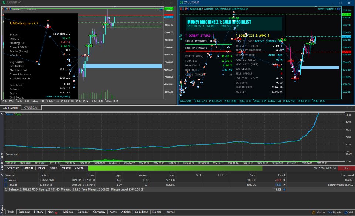Click the Expert Advisor hat icon beside Money_Machine_2

click(338, 9)
